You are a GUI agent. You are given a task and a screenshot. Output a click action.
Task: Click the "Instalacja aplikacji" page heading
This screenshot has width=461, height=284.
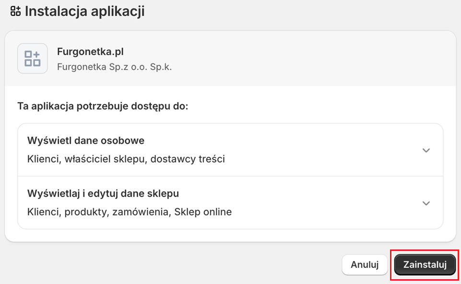(84, 12)
